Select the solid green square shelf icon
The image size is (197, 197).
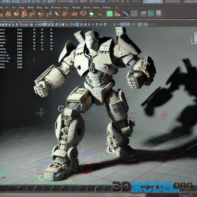(110, 14)
